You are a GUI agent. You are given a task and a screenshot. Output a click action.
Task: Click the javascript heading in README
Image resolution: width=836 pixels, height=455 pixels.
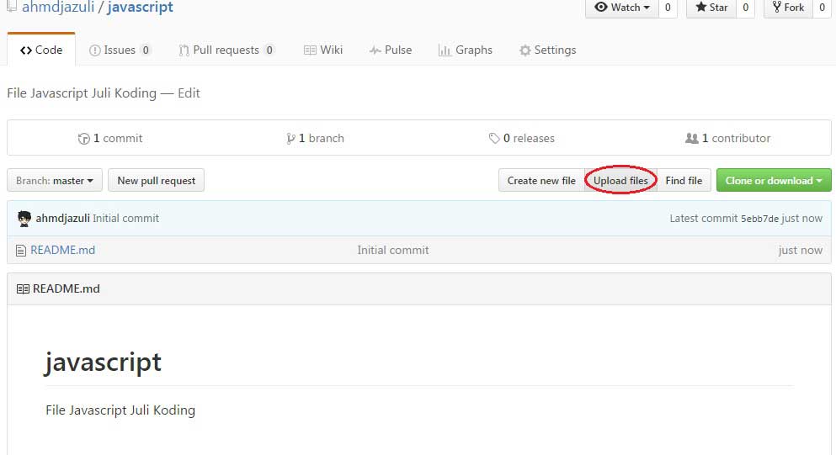(103, 362)
